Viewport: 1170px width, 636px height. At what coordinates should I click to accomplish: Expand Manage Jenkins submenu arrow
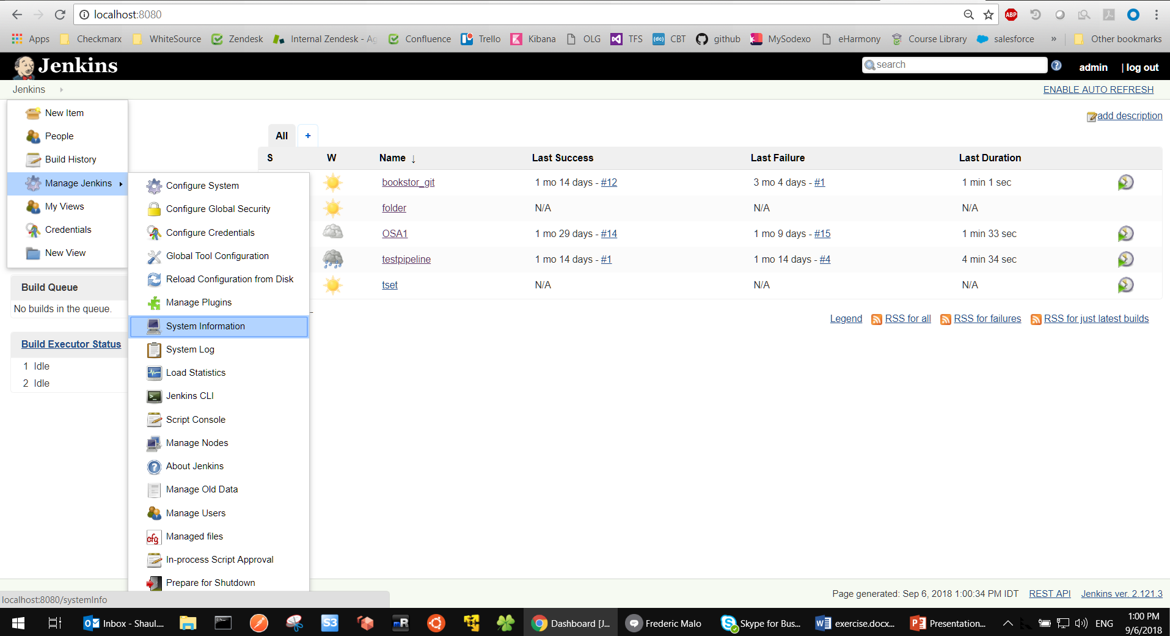121,183
